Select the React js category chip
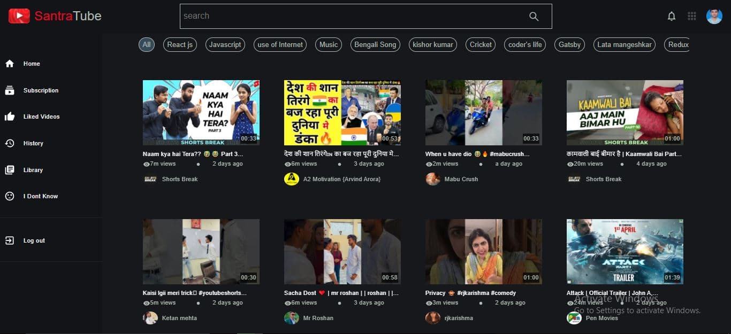 click(180, 45)
